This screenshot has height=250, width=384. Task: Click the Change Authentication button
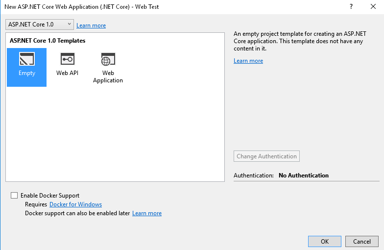click(266, 156)
